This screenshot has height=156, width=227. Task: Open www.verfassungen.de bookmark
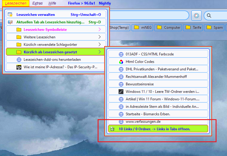click(158, 122)
